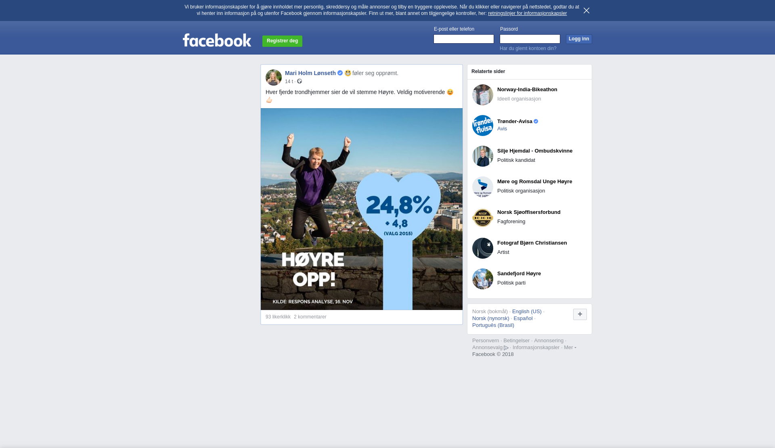The height and width of the screenshot is (448, 775).
Task: Expand more languages with the plus button
Action: (x=580, y=314)
